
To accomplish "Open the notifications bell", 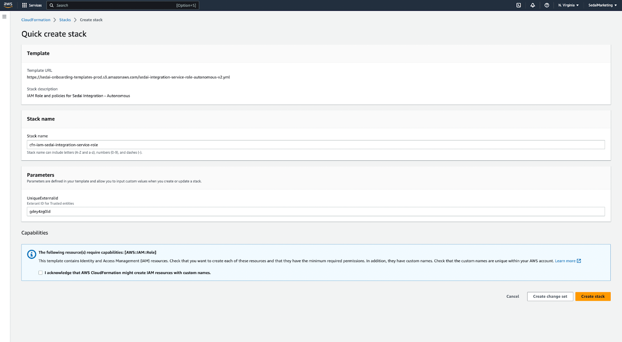I will pyautogui.click(x=533, y=5).
